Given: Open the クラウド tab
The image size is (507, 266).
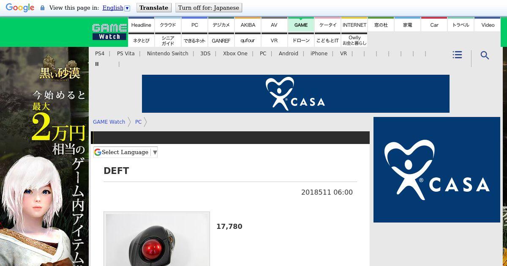Looking at the screenshot, I should (x=168, y=25).
